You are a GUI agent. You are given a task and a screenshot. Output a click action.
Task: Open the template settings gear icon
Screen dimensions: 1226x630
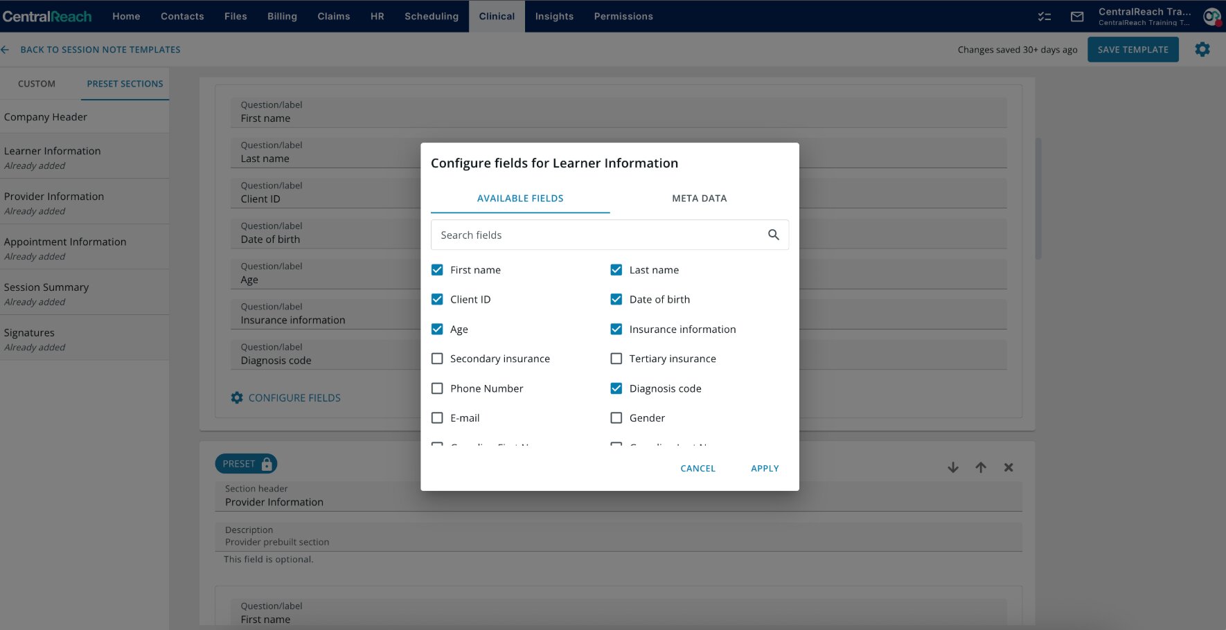[1202, 49]
